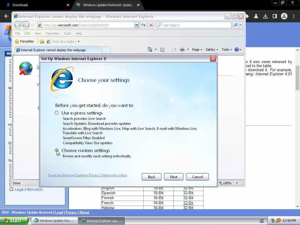Open the French 32-Bit download link

188,203
